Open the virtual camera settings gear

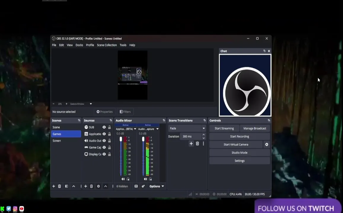tap(267, 144)
